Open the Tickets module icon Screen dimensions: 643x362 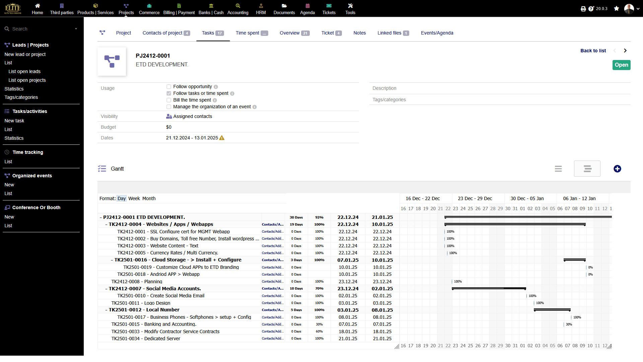point(329,6)
